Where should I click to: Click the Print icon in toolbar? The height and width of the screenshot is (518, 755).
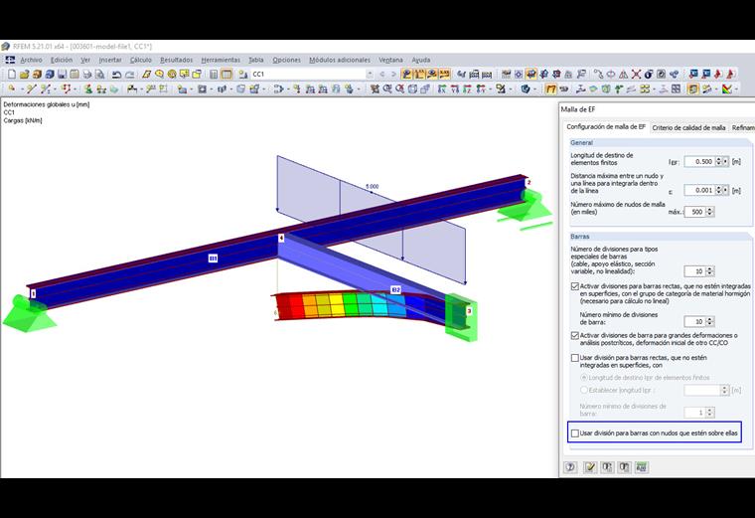tap(87, 75)
